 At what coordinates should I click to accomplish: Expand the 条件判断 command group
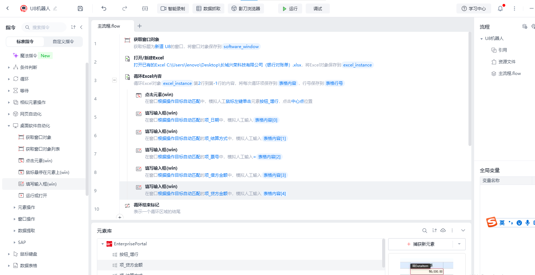[x=9, y=67]
